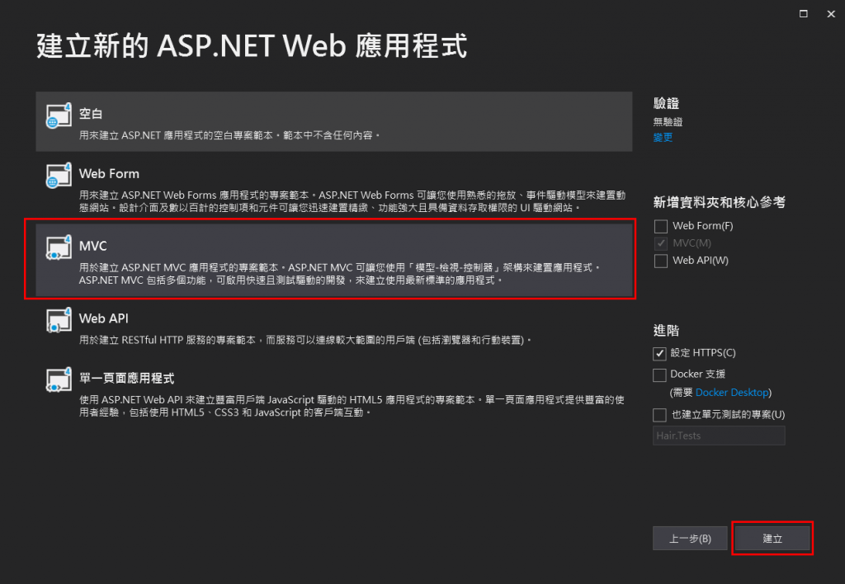Click the grayed MVC(M) checkbox
Screen dimensions: 845x584
coord(661,243)
